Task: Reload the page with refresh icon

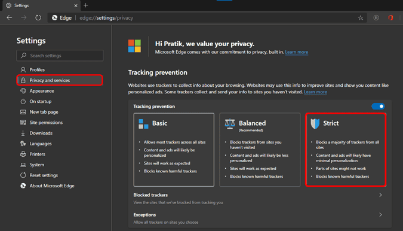Action: pyautogui.click(x=38, y=18)
